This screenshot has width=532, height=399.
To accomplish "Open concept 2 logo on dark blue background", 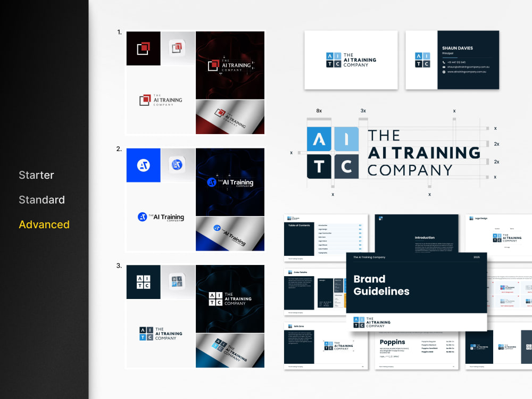I will point(230,182).
